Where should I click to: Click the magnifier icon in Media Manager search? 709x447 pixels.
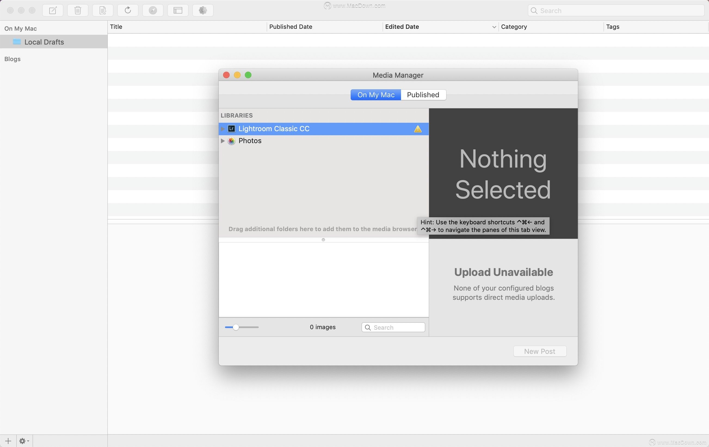point(368,328)
